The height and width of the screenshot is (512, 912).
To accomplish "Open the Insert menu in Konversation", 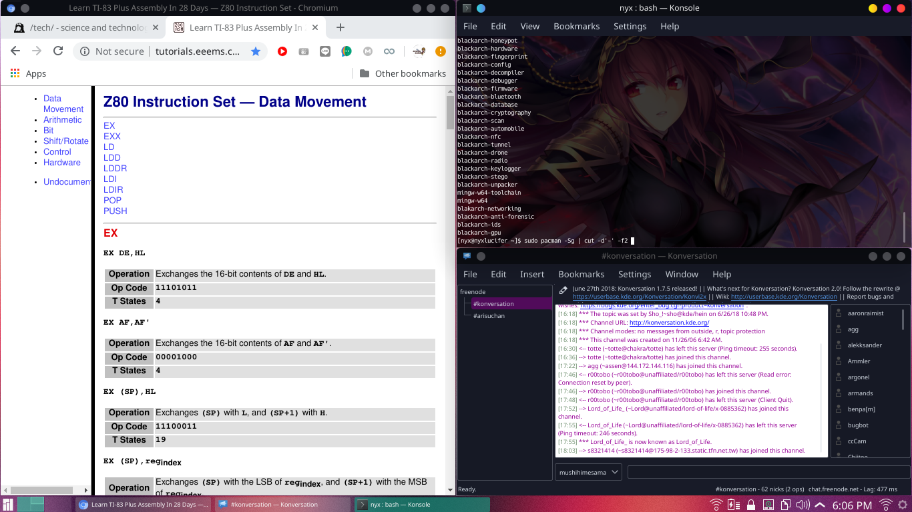I will pyautogui.click(x=532, y=274).
